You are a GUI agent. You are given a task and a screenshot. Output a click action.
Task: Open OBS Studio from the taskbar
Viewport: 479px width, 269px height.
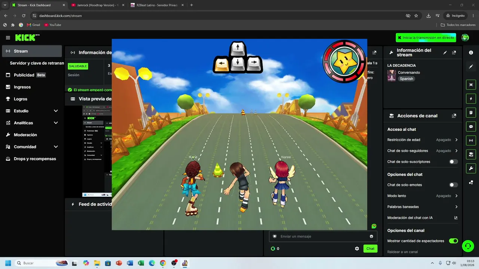pyautogui.click(x=174, y=263)
